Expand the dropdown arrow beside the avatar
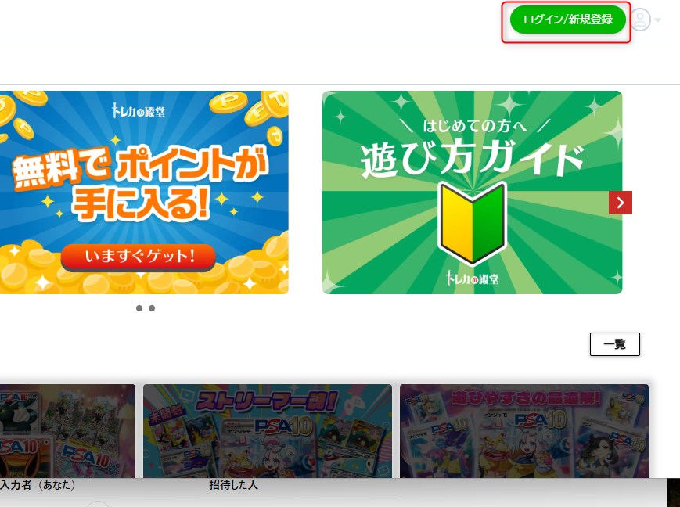Screen dimensions: 680x507 coord(658,20)
